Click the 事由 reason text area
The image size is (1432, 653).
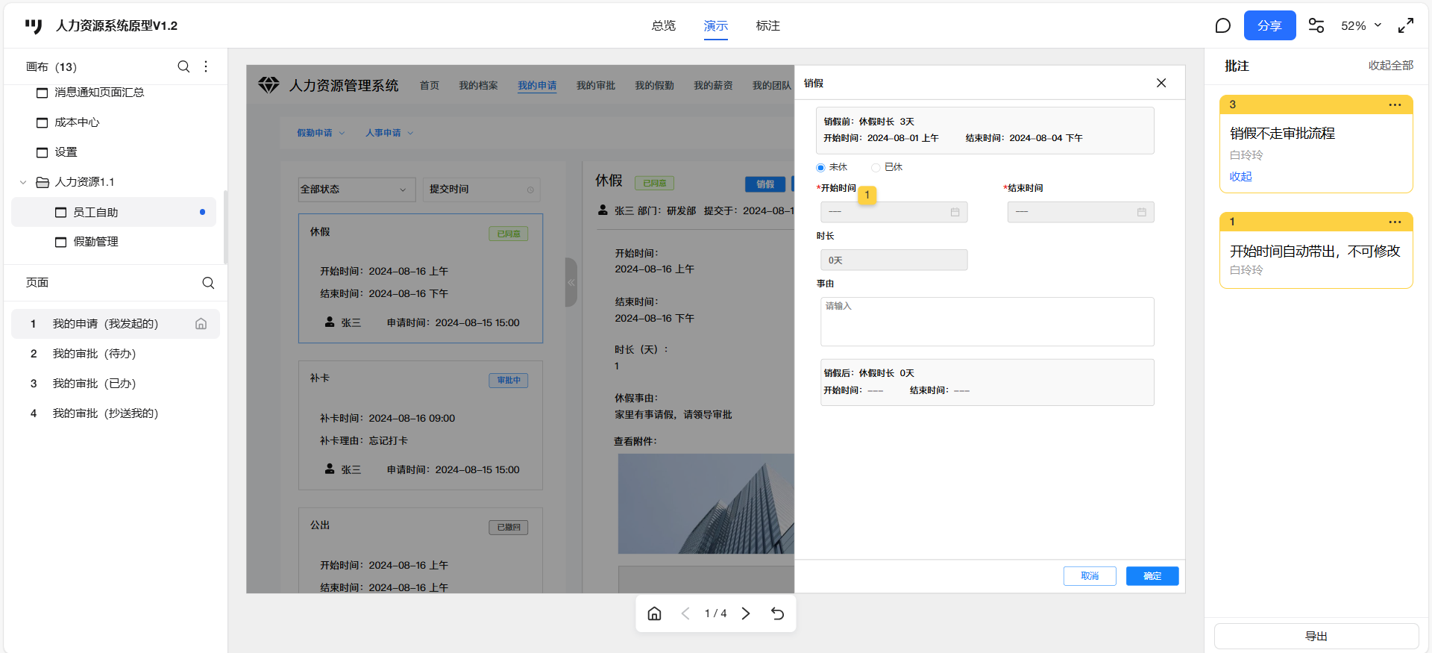click(987, 322)
